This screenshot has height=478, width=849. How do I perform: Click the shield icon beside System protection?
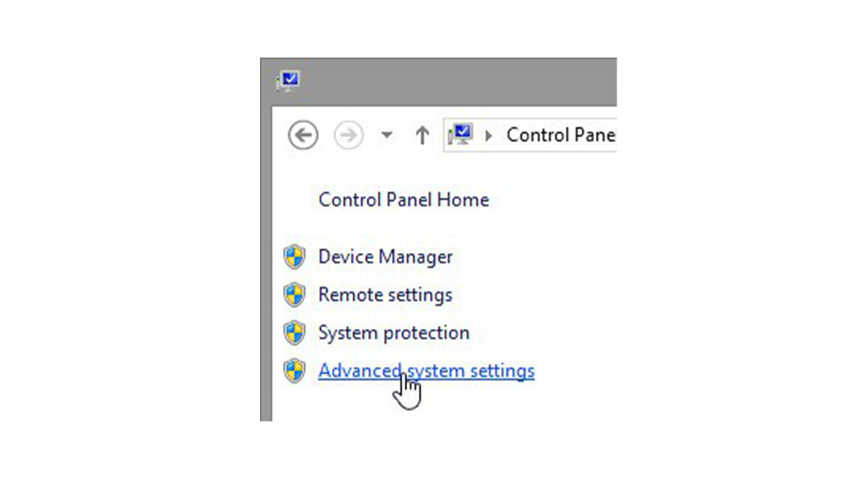pos(294,333)
